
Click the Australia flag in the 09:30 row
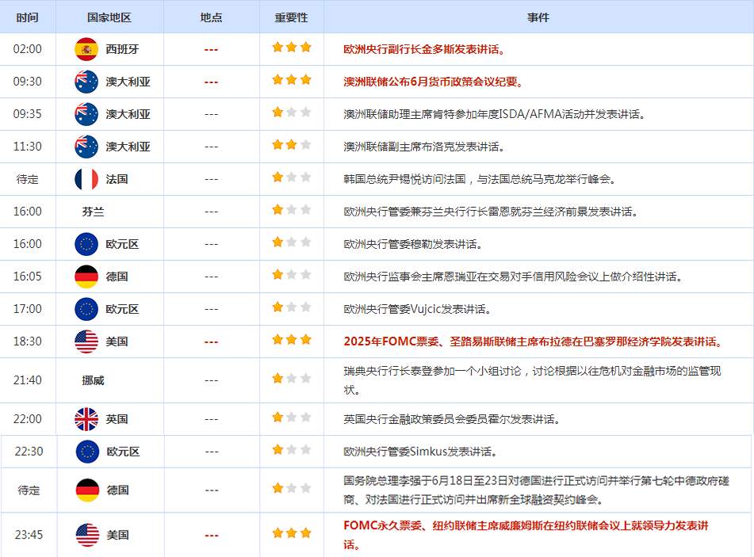[x=86, y=82]
